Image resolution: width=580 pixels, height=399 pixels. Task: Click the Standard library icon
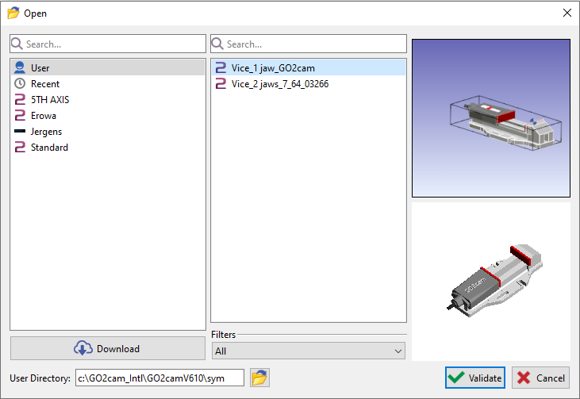coord(20,148)
